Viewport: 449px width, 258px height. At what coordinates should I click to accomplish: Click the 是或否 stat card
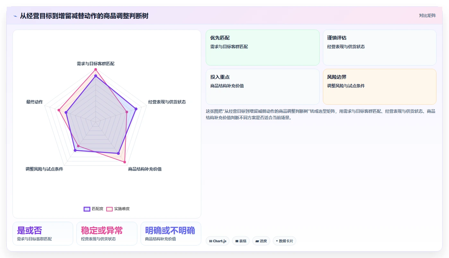click(43, 234)
